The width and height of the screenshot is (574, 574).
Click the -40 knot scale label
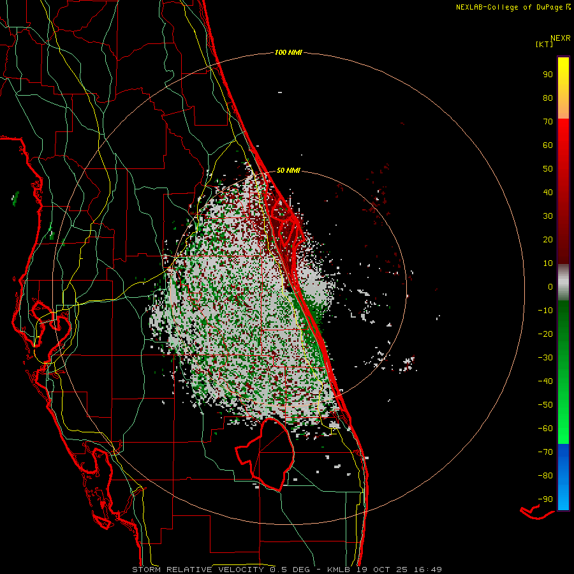click(x=545, y=381)
